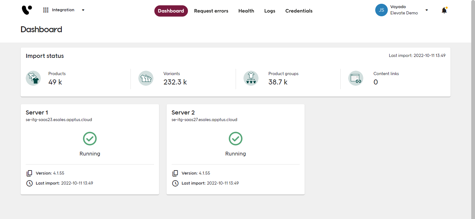The height and width of the screenshot is (219, 475).
Task: Open the Credentials tab
Action: point(299,11)
